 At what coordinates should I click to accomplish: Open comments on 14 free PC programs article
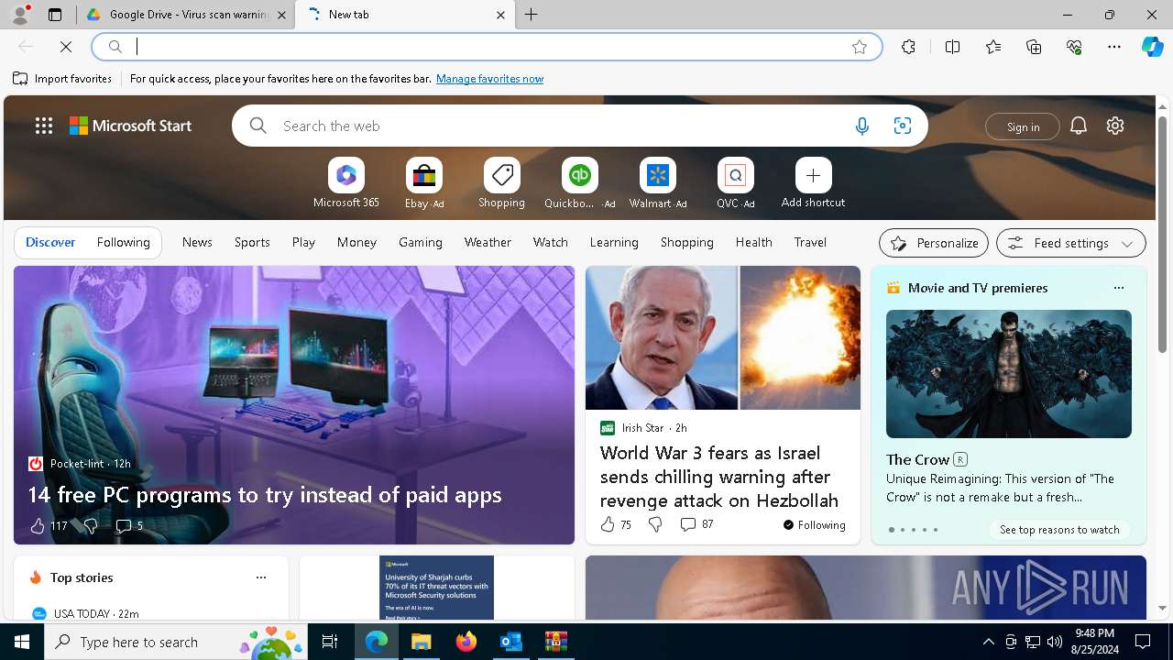128,525
